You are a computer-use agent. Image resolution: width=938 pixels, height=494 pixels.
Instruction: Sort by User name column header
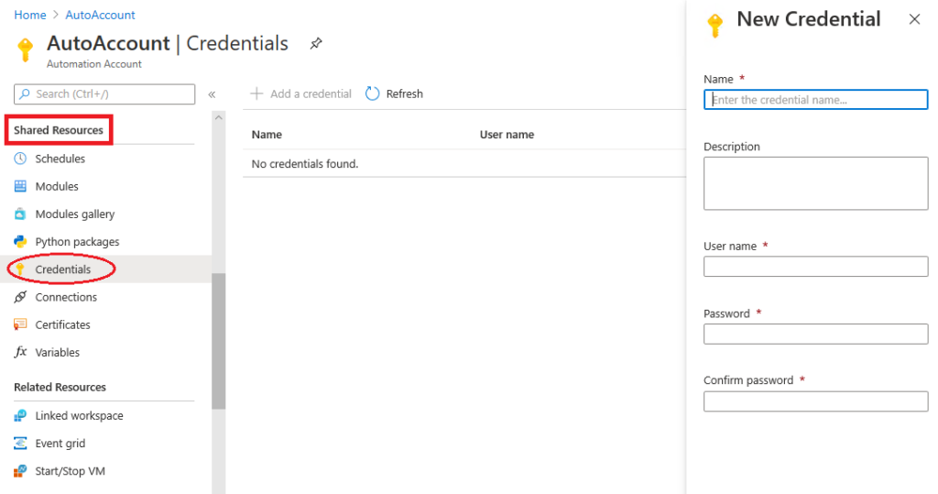coord(507,135)
